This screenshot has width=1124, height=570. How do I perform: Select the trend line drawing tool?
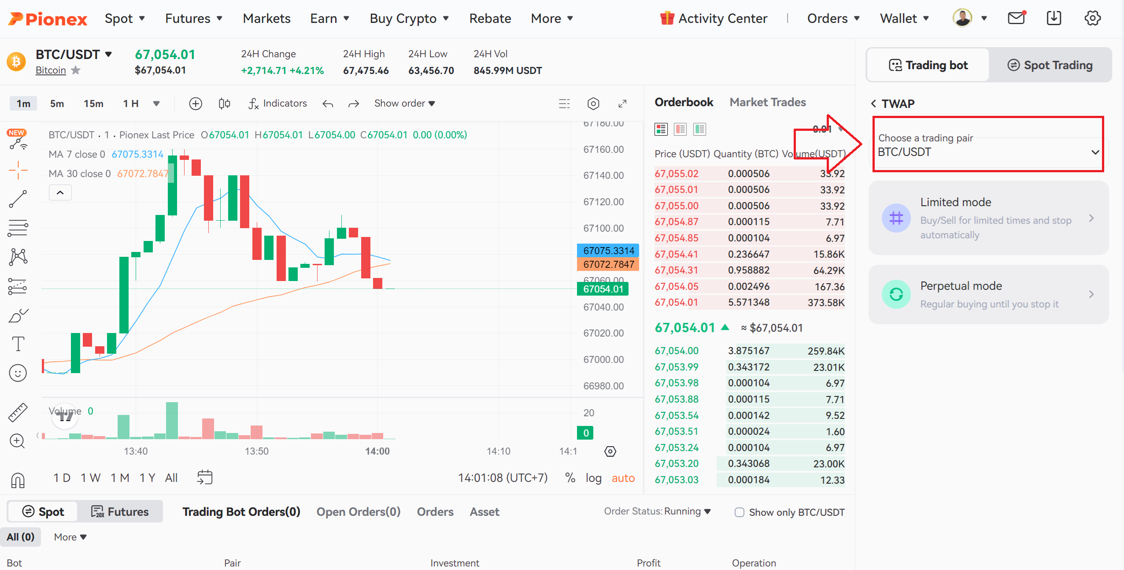[x=18, y=199]
